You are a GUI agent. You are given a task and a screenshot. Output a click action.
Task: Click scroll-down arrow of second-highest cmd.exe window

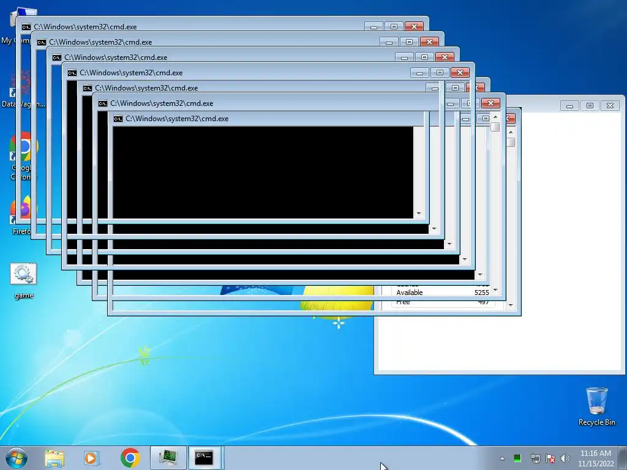coord(434,229)
